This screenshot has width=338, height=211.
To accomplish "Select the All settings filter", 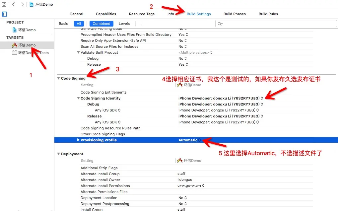I will click(79, 24).
